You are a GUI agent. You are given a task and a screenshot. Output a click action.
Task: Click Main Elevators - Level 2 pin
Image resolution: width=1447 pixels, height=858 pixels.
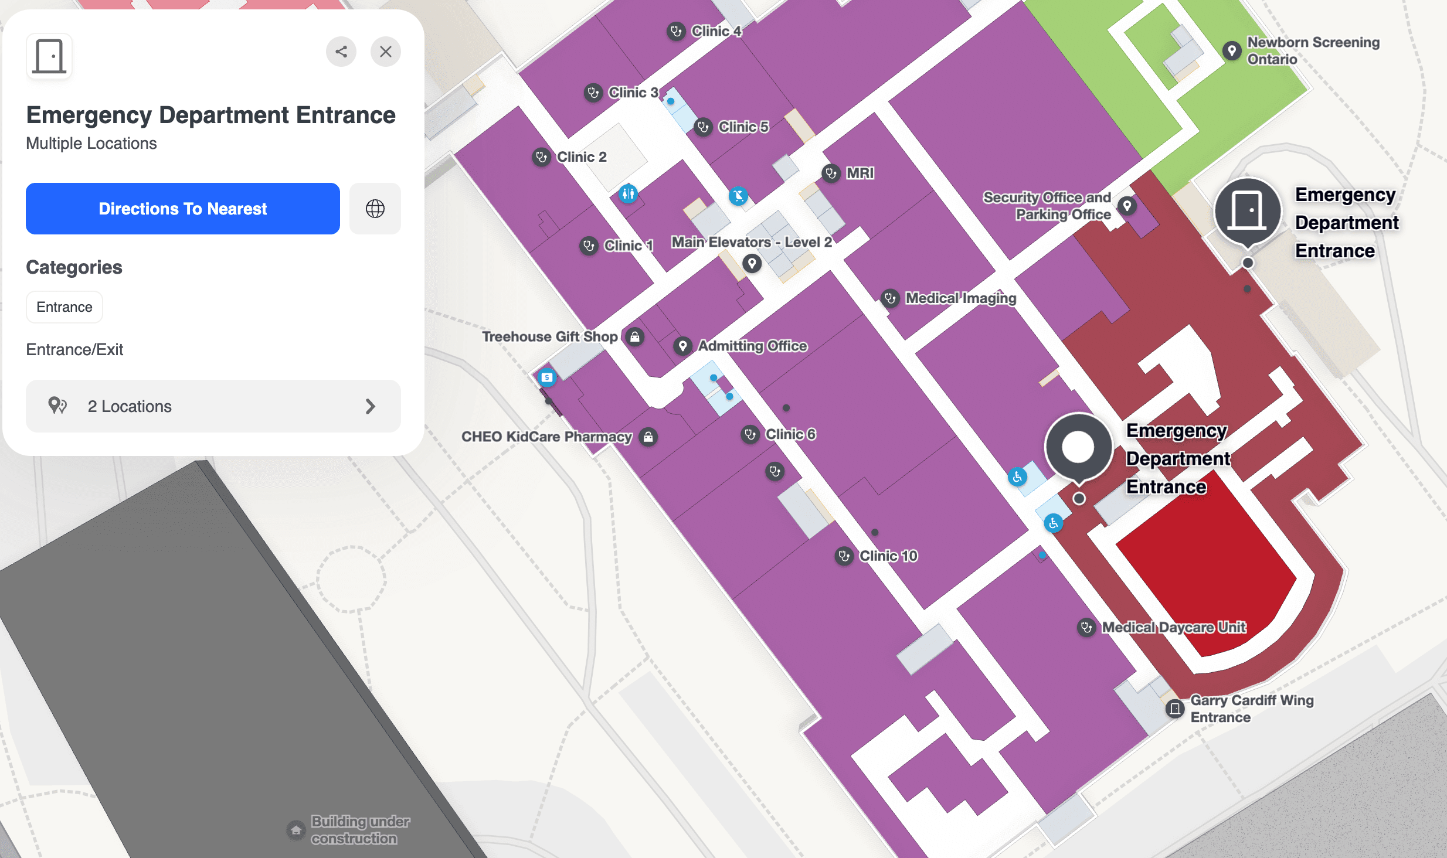pos(752,264)
